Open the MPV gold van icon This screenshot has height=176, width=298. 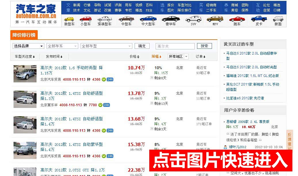[x=215, y=19]
